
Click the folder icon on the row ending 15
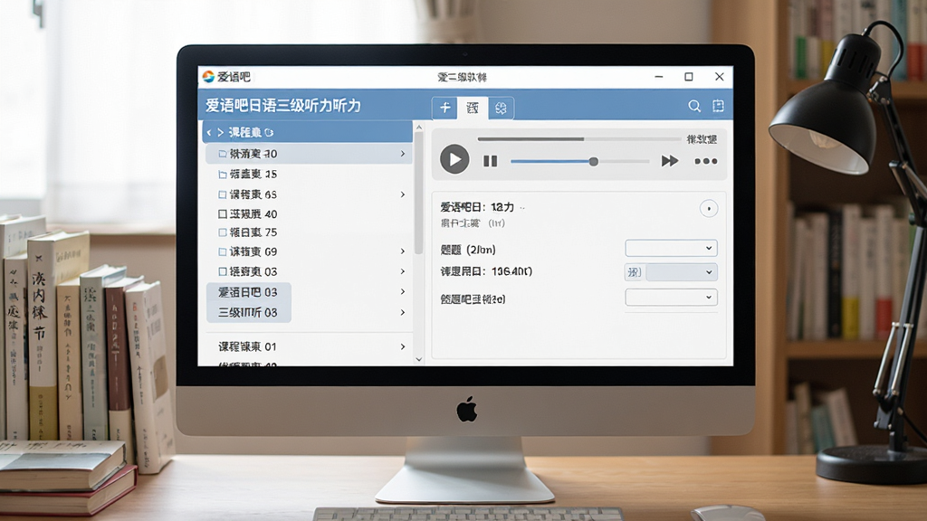point(223,175)
